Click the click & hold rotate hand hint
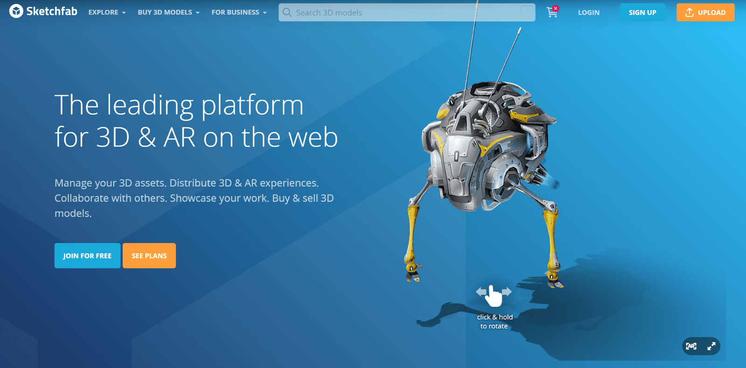Image resolution: width=746 pixels, height=368 pixels. pos(494,296)
